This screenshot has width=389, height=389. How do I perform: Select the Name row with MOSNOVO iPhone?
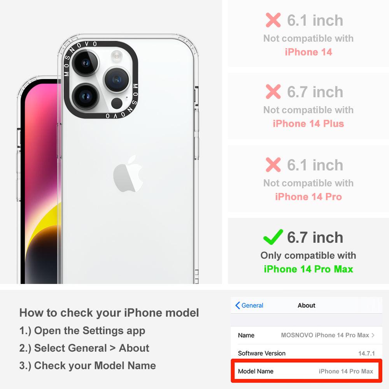pyautogui.click(x=307, y=335)
